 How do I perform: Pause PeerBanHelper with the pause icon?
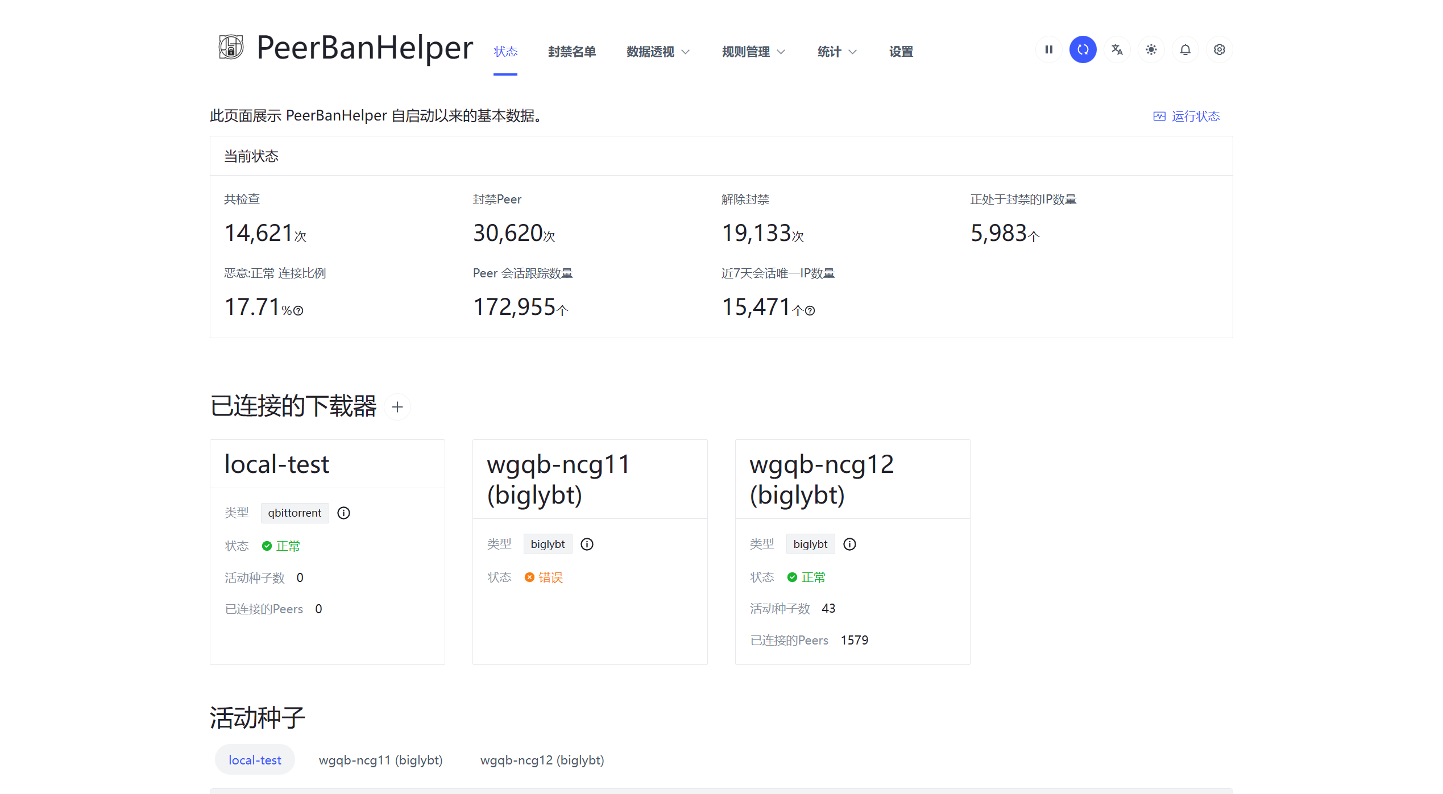tap(1048, 50)
